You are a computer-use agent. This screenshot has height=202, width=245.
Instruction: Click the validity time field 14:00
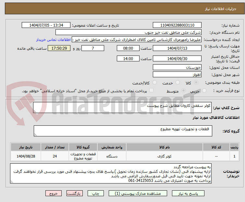pos(128,59)
